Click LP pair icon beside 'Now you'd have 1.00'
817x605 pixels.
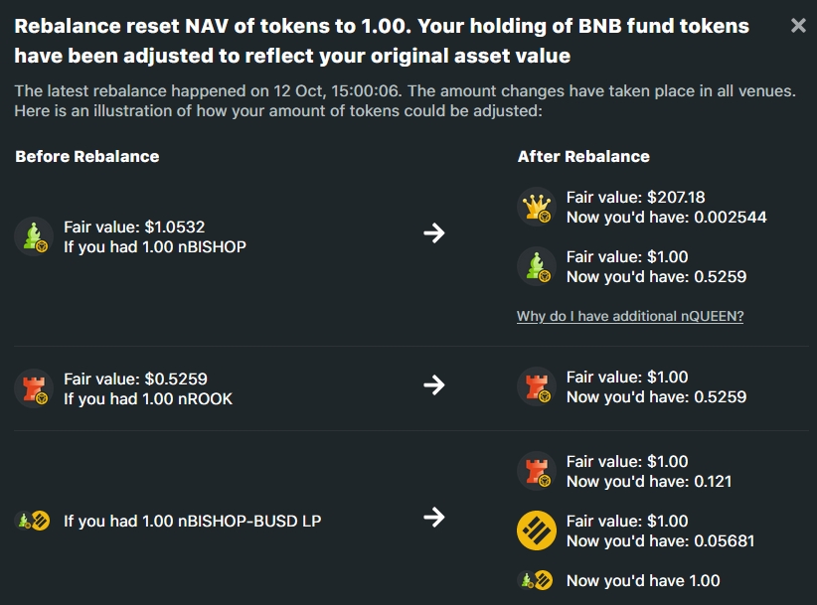click(x=536, y=580)
